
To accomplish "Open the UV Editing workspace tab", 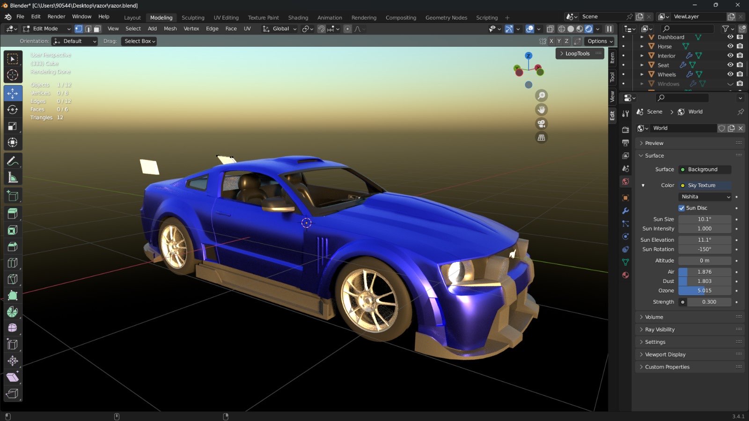I will click(226, 18).
